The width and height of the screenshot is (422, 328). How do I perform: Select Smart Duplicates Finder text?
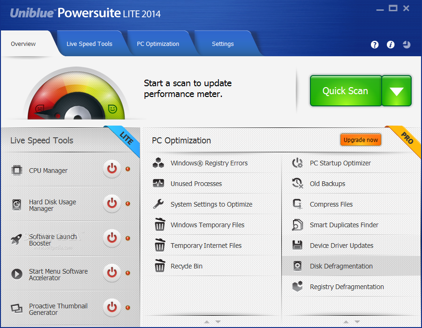point(344,225)
